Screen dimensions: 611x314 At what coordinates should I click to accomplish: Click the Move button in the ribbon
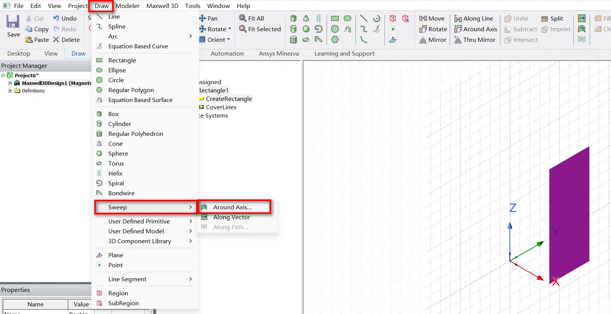click(432, 18)
